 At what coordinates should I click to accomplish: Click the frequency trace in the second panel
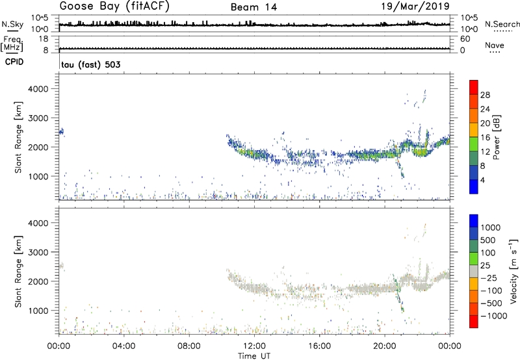254,49
